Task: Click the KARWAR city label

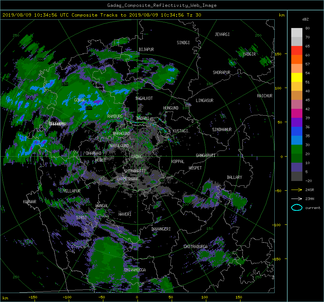Action: pos(30,202)
